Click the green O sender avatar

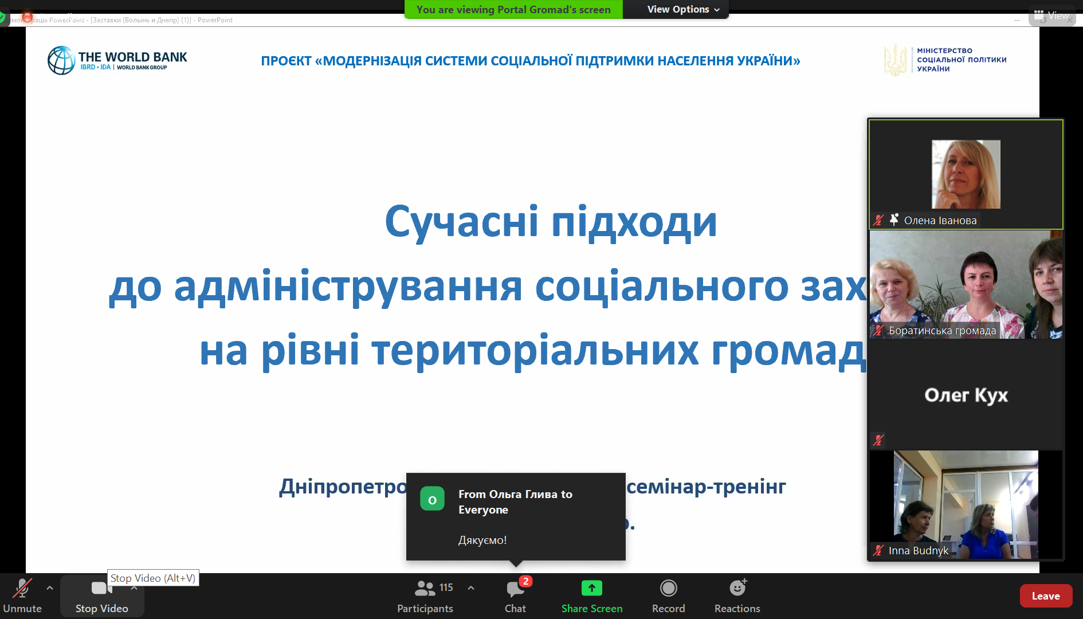pos(432,499)
